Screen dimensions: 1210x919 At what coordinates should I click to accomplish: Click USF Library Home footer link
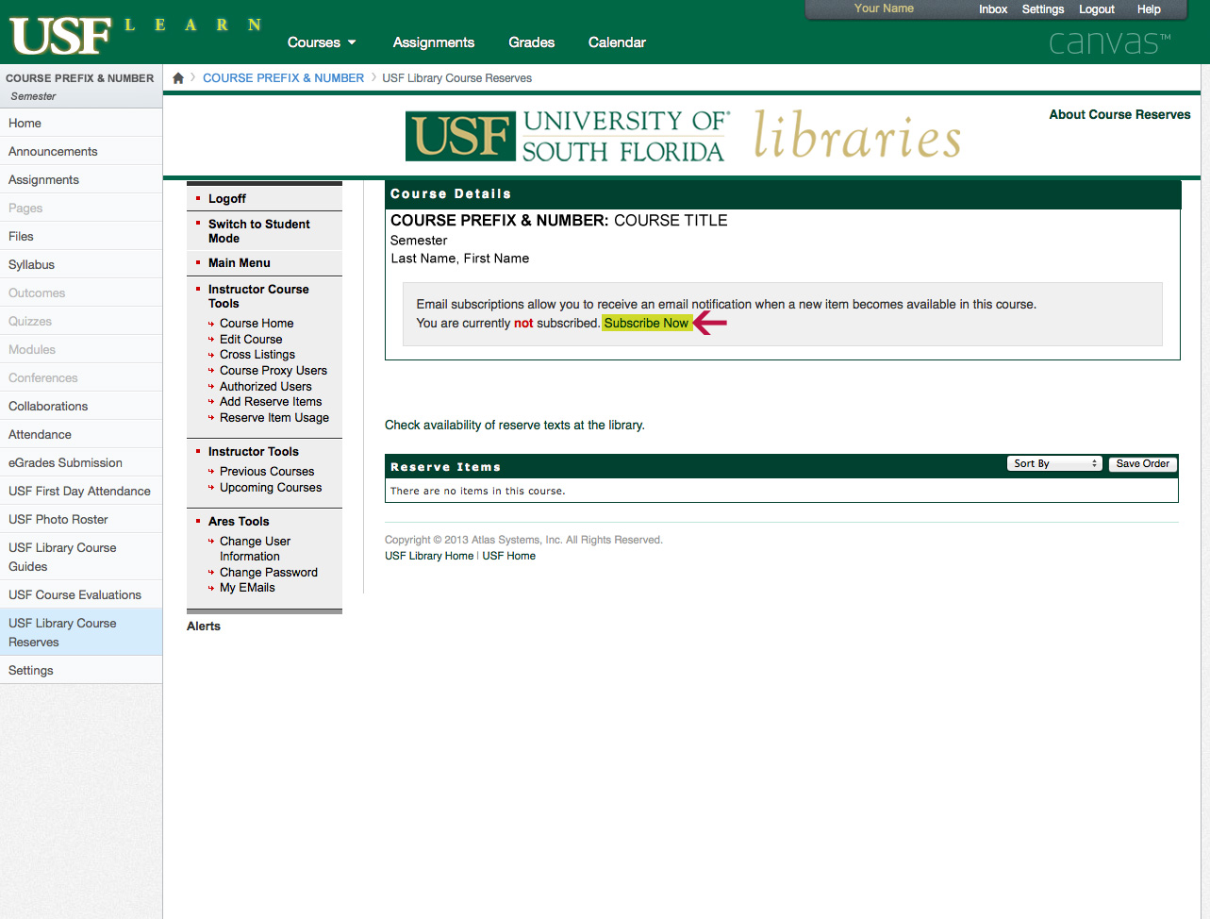click(x=429, y=556)
